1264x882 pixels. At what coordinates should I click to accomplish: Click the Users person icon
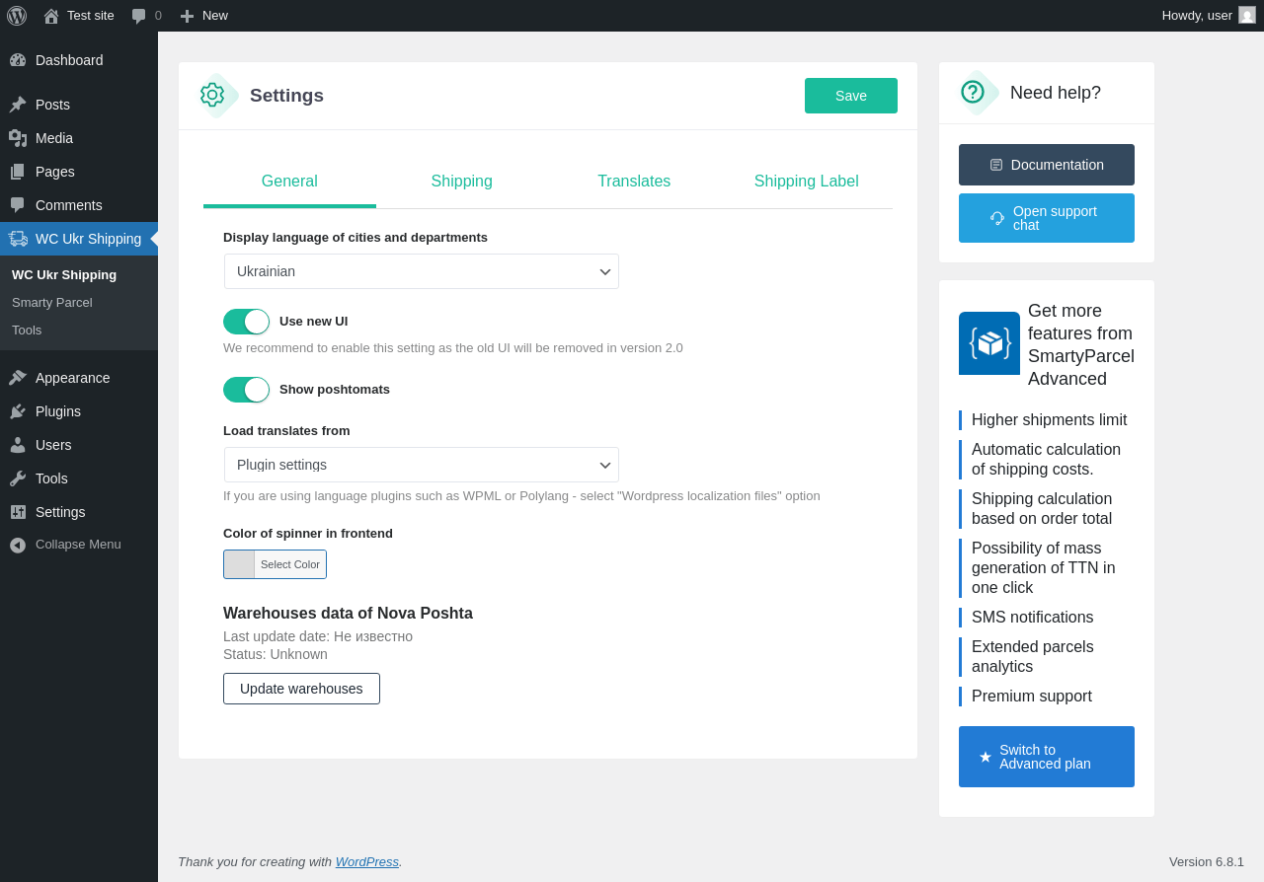coord(18,445)
